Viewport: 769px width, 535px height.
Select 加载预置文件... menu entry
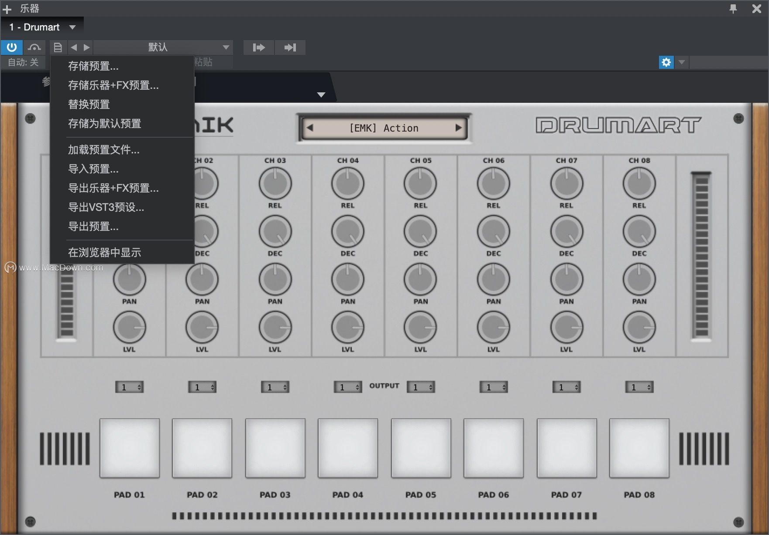coord(122,150)
